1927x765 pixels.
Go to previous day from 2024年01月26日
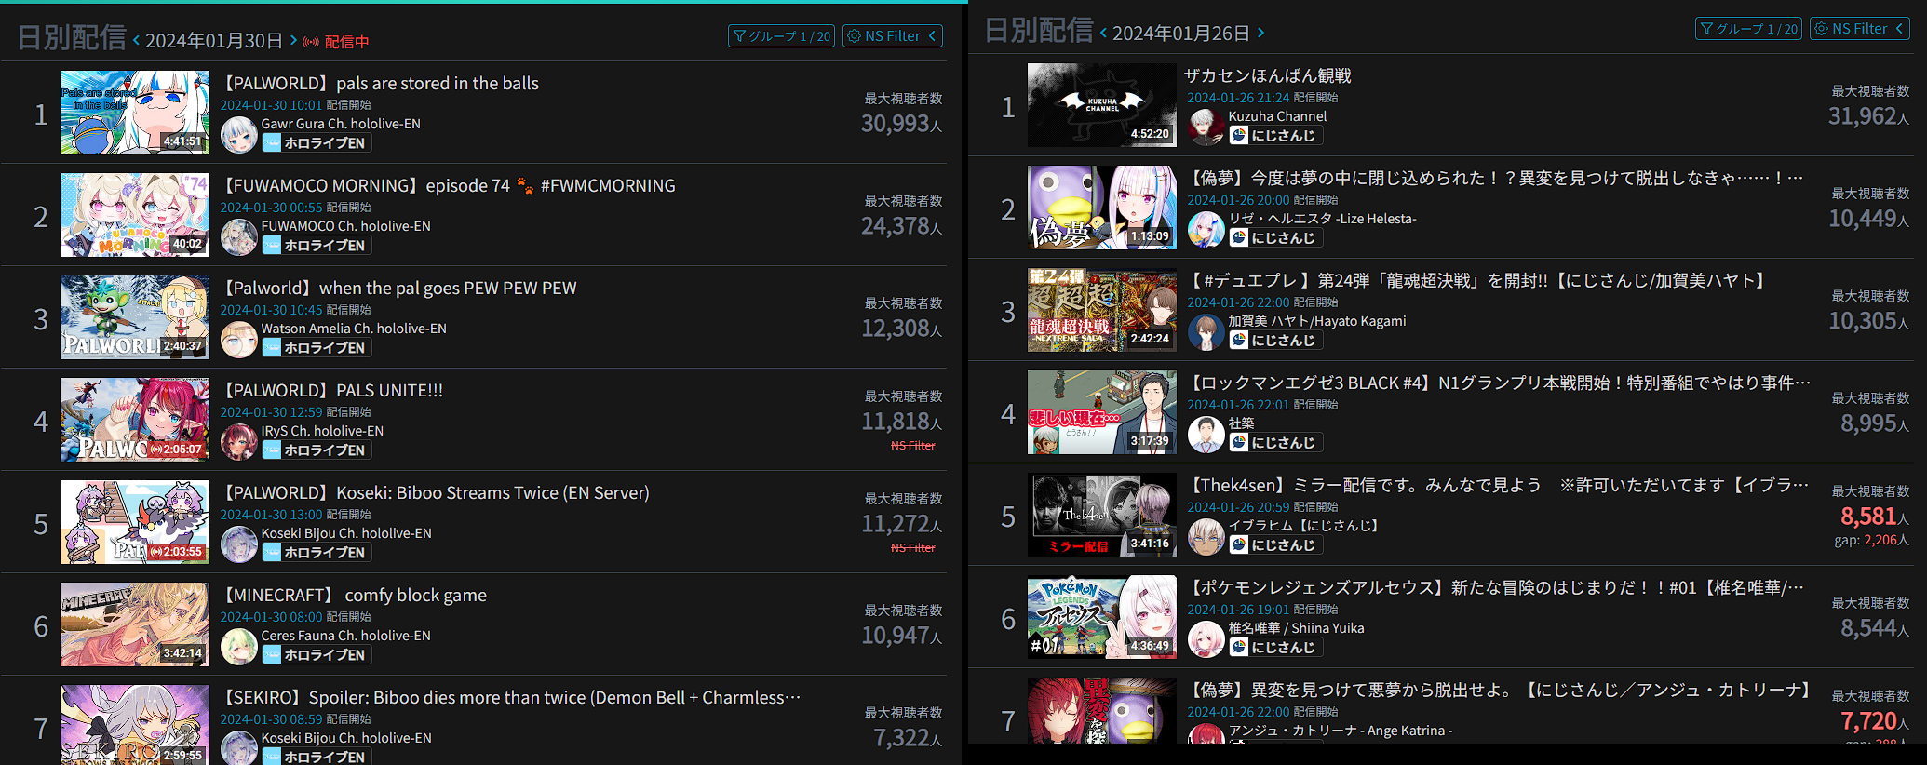pyautogui.click(x=1103, y=33)
